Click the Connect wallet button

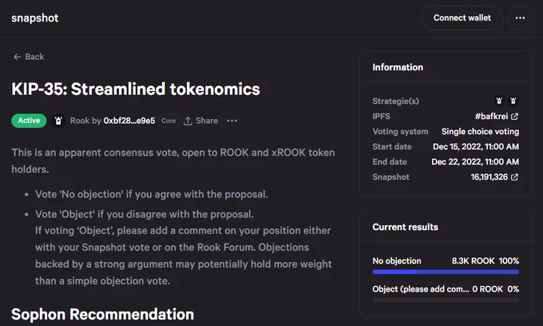(x=462, y=18)
